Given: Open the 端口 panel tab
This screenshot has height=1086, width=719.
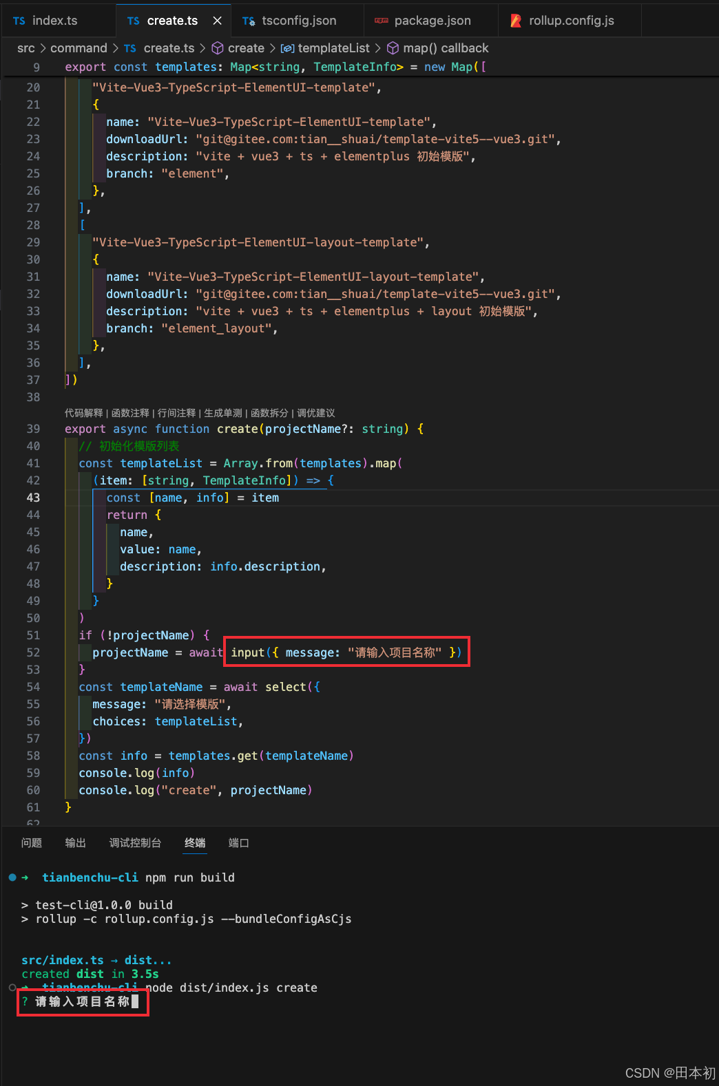Looking at the screenshot, I should click(239, 843).
